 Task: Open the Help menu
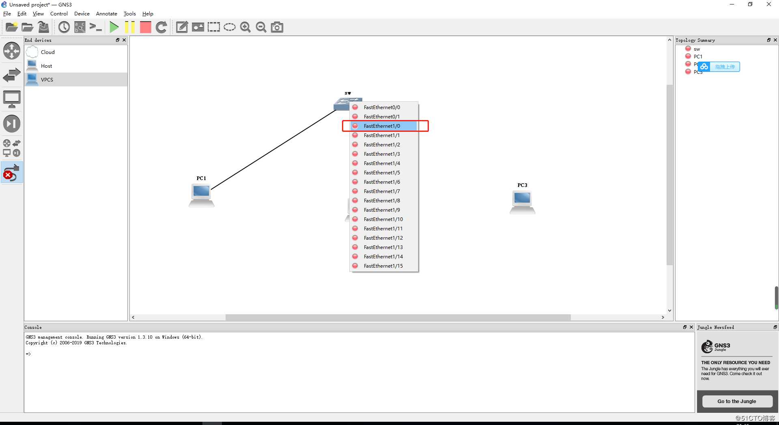pos(148,14)
